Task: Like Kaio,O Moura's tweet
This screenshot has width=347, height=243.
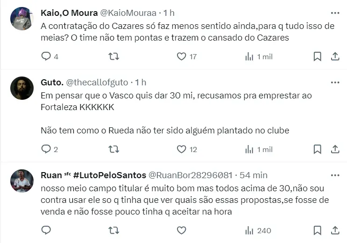Action: pos(182,56)
